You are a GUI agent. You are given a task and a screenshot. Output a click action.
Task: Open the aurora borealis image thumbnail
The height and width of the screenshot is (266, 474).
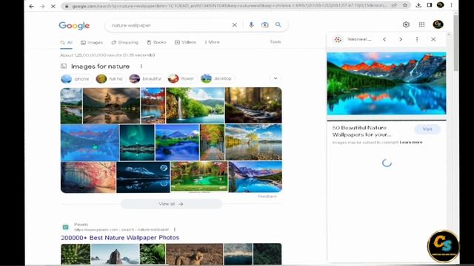click(137, 143)
